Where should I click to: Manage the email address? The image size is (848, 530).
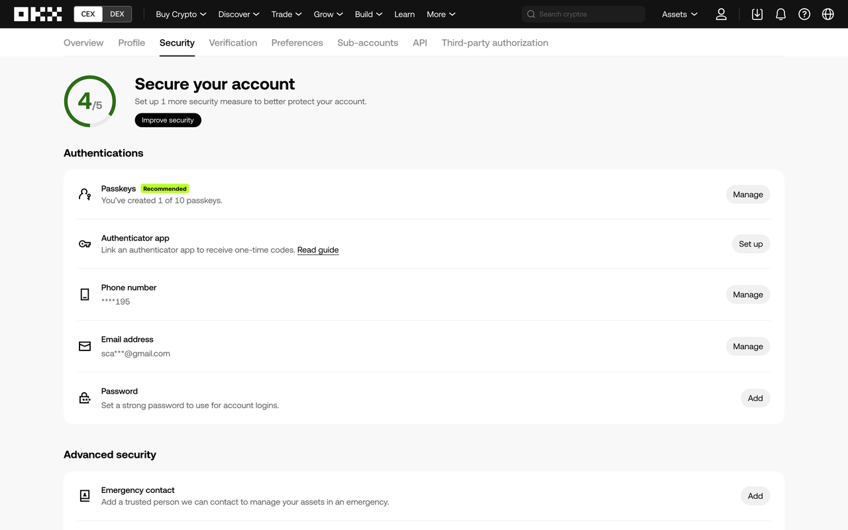pos(748,346)
